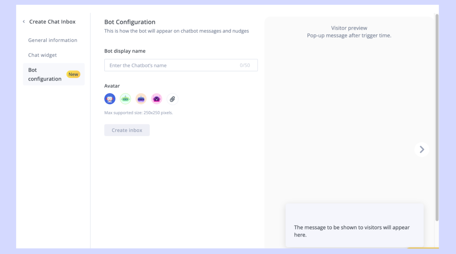Click the Create Chat Inbox title
456x254 pixels.
(52, 22)
